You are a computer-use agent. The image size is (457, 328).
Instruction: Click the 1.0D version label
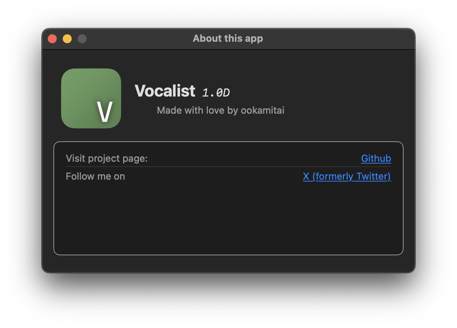pos(216,92)
